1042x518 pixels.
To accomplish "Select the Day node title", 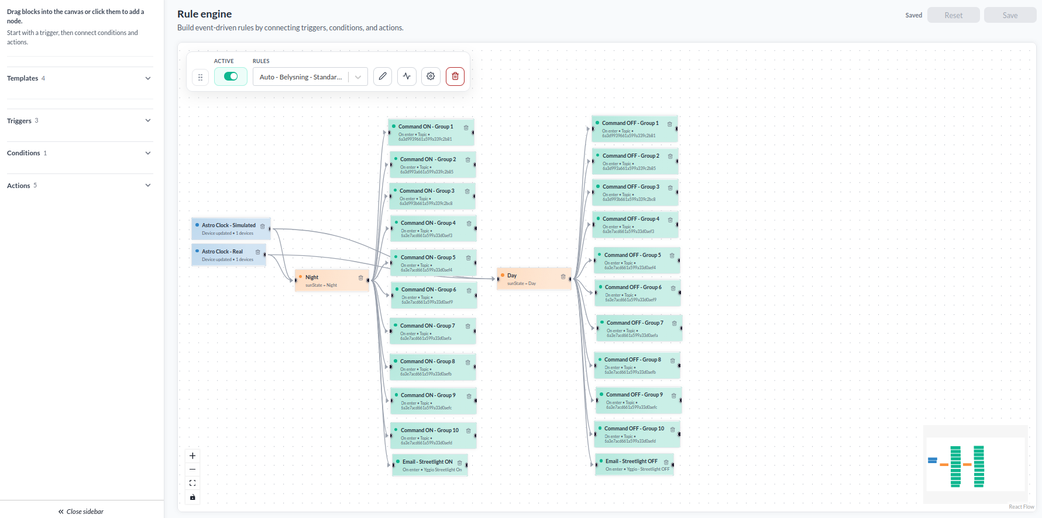I will [512, 276].
